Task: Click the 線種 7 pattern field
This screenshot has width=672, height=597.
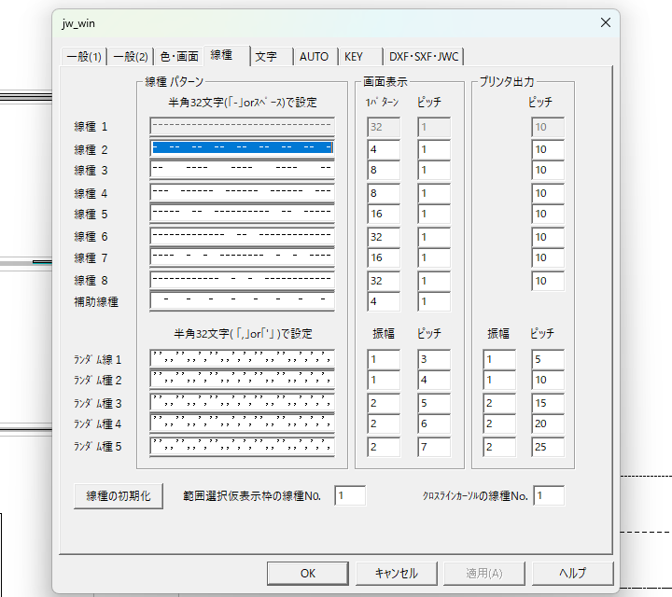Action: point(242,257)
